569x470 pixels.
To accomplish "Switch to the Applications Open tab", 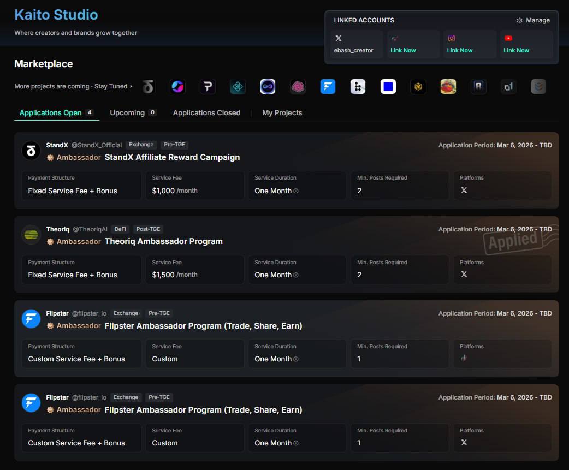I will [57, 113].
